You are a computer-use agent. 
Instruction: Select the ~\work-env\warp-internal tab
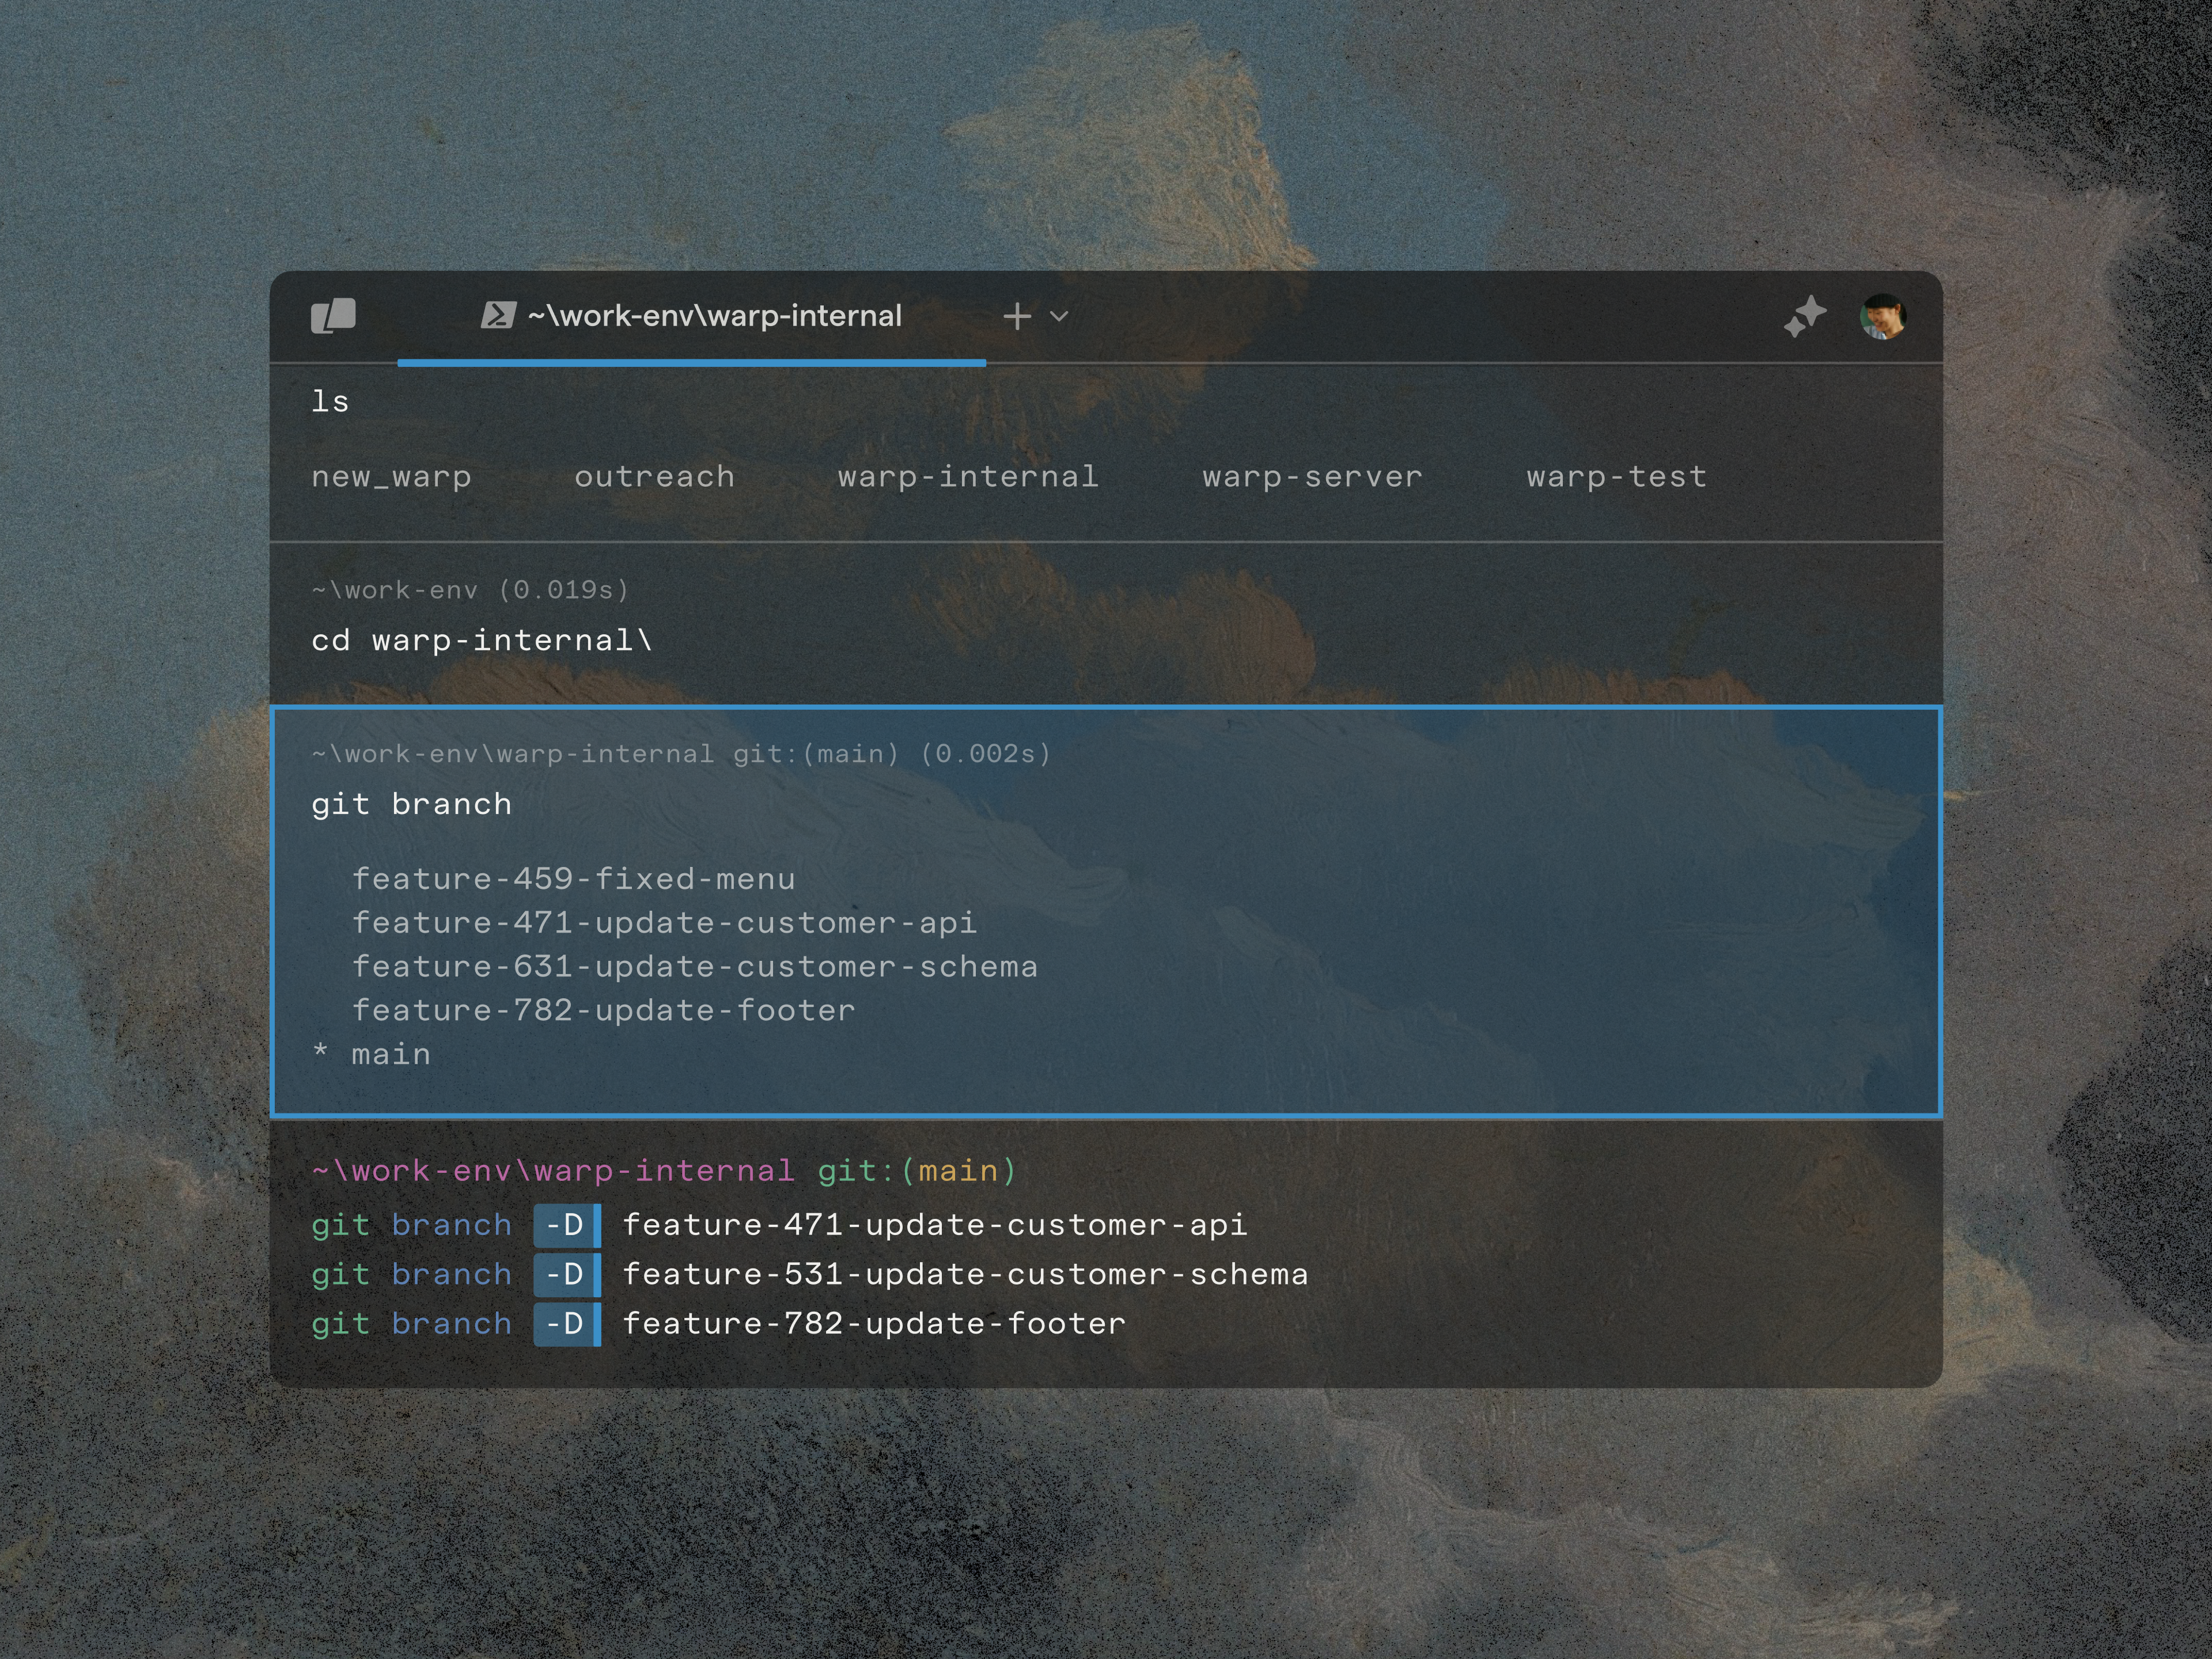[x=714, y=316]
